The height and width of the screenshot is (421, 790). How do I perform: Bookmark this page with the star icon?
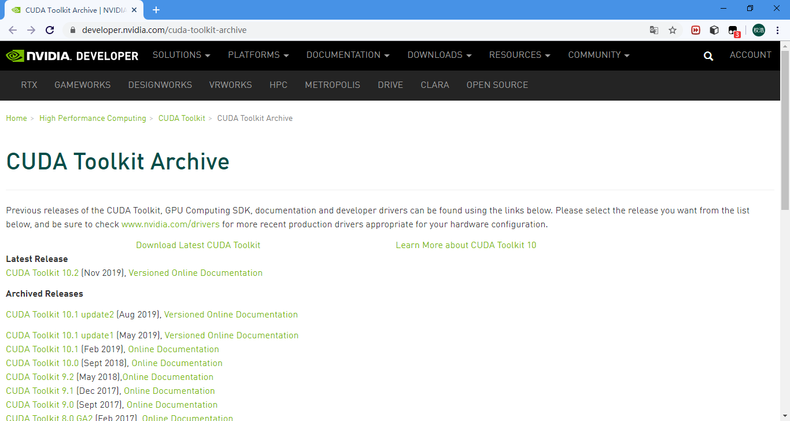click(x=673, y=30)
